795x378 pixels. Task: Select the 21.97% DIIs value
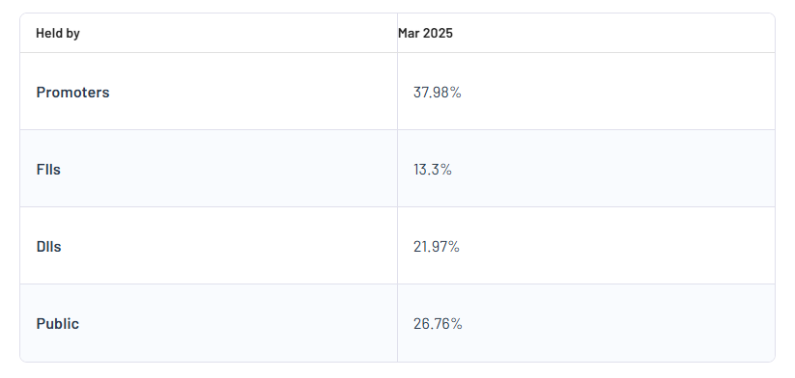437,247
